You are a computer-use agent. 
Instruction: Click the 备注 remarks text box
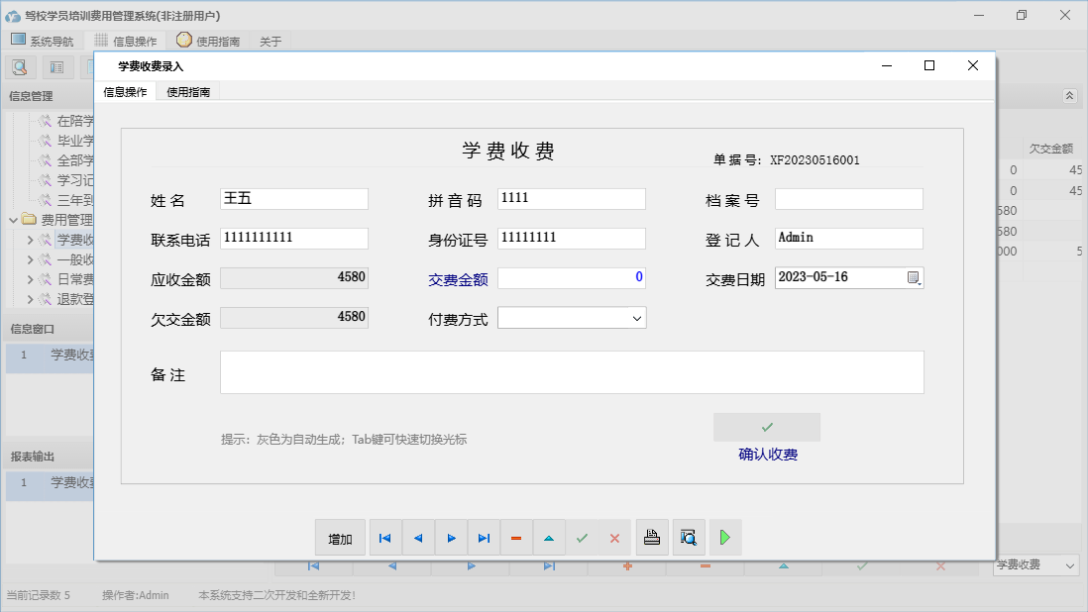[572, 372]
